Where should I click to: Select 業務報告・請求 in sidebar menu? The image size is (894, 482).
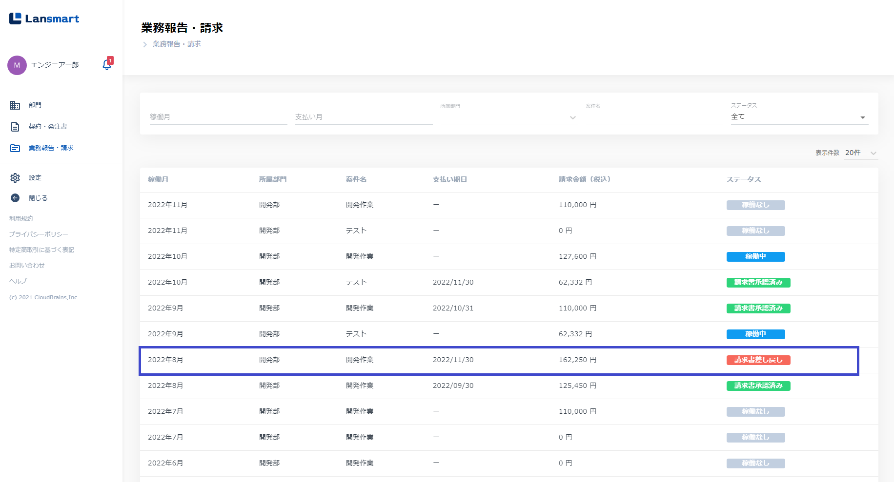pos(51,148)
